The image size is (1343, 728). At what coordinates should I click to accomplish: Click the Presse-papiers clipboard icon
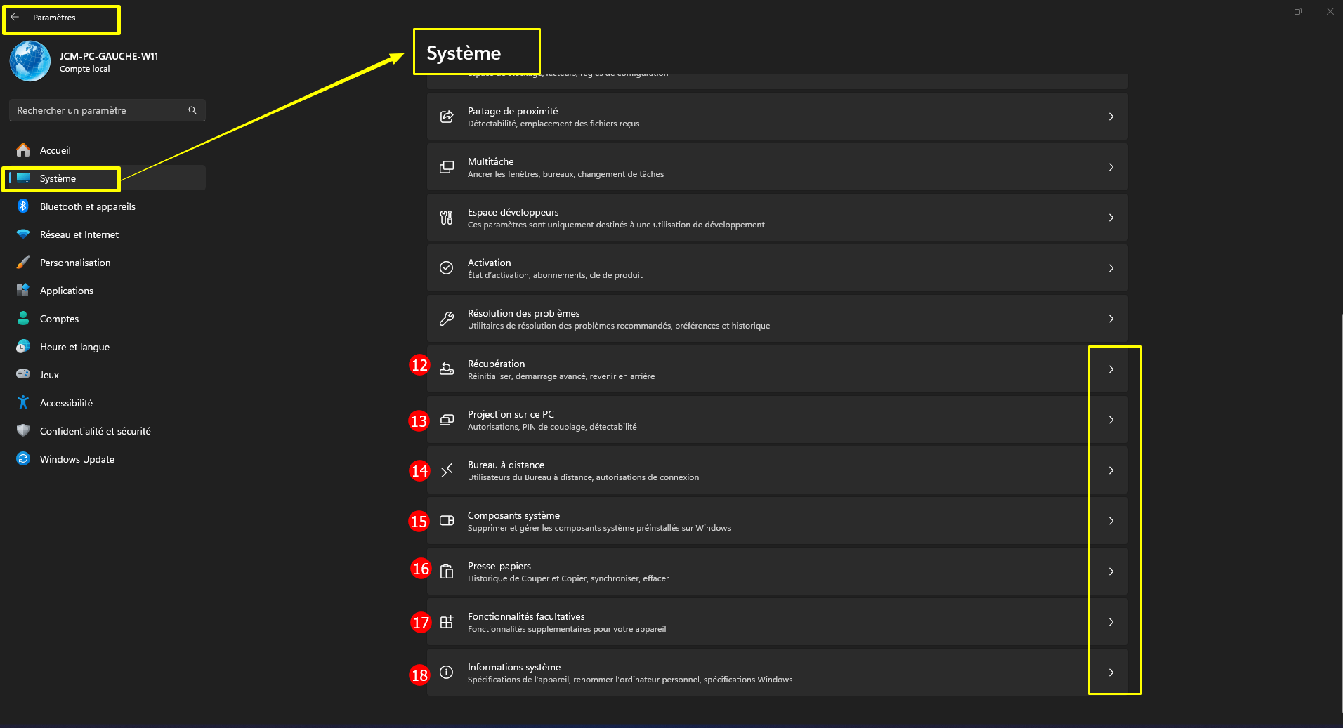click(x=447, y=571)
